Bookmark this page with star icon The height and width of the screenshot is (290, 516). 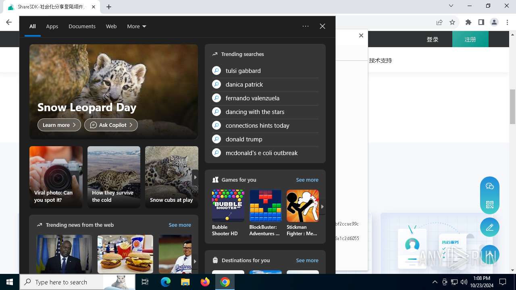(x=452, y=22)
